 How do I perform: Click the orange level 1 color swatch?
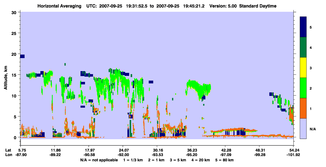(303, 108)
